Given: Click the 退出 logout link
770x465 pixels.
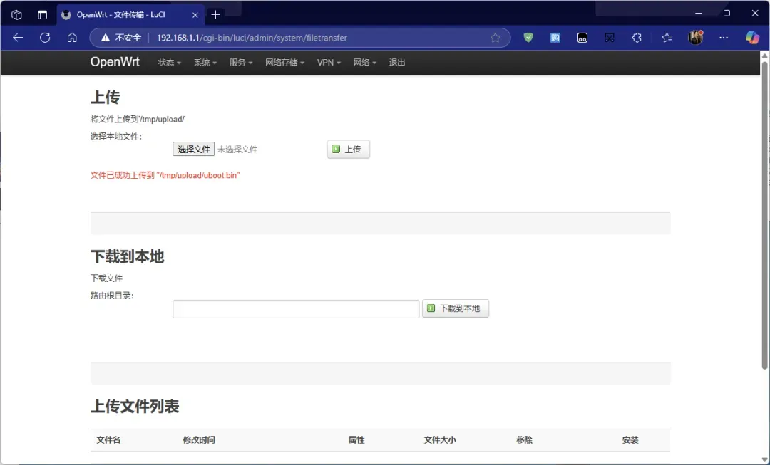Looking at the screenshot, I should (397, 63).
